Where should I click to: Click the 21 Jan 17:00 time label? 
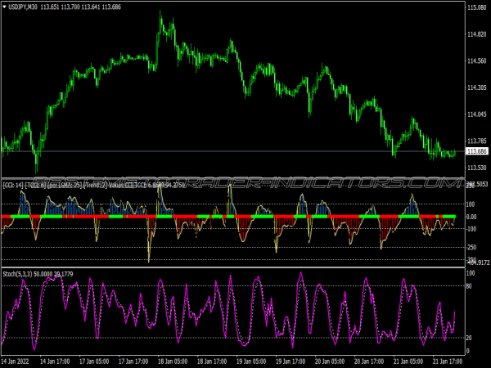point(448,361)
